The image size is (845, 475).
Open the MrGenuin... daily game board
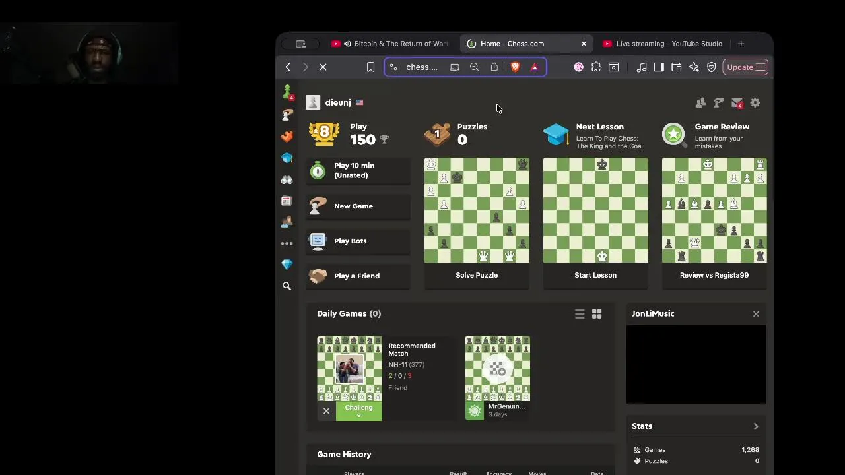click(x=498, y=369)
